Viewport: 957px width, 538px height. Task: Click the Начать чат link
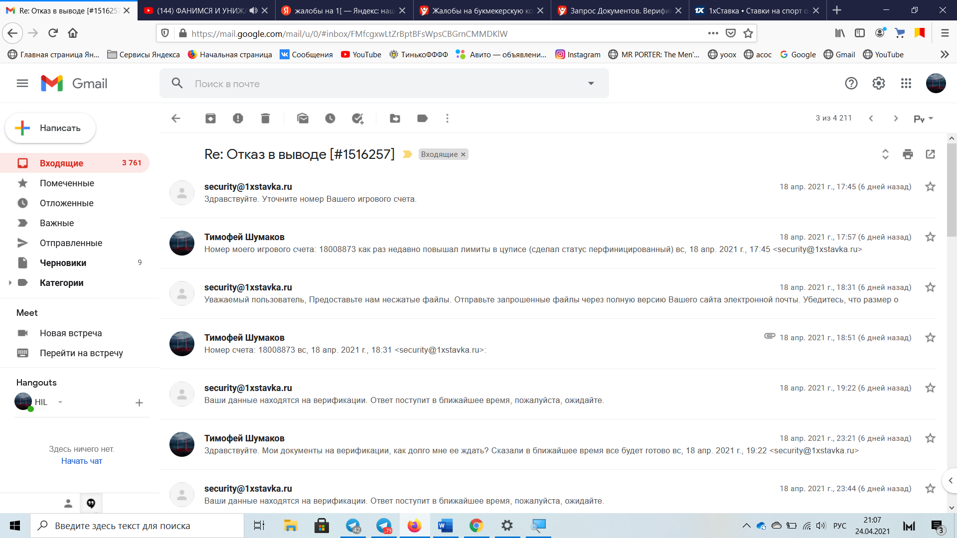point(82,461)
